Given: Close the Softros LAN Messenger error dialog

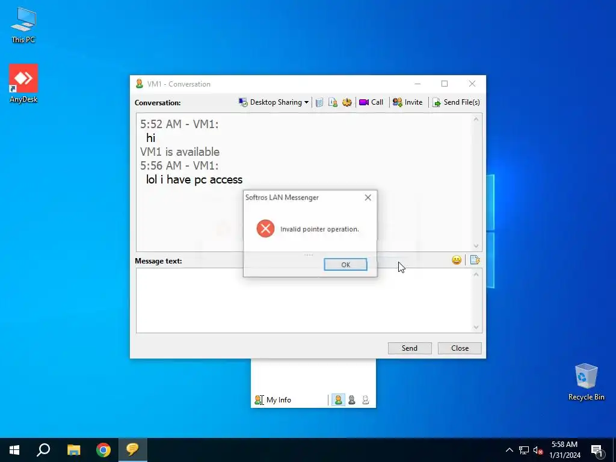Looking at the screenshot, I should pos(368,197).
